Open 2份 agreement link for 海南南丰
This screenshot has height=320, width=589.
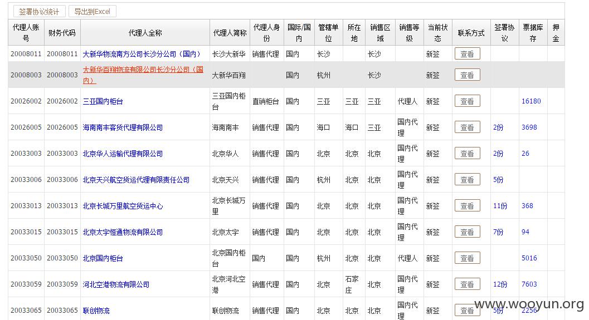498,127
